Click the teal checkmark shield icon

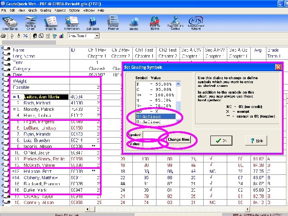tap(54, 36)
